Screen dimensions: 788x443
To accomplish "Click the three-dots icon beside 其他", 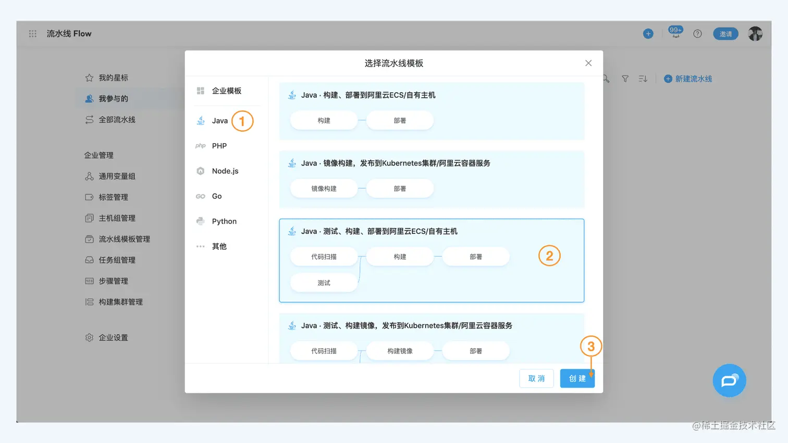I will click(201, 246).
